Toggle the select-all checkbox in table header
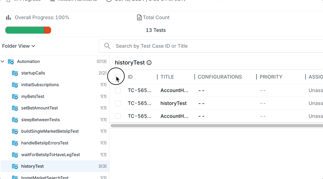Screen dimensions: 323x179 118,77
